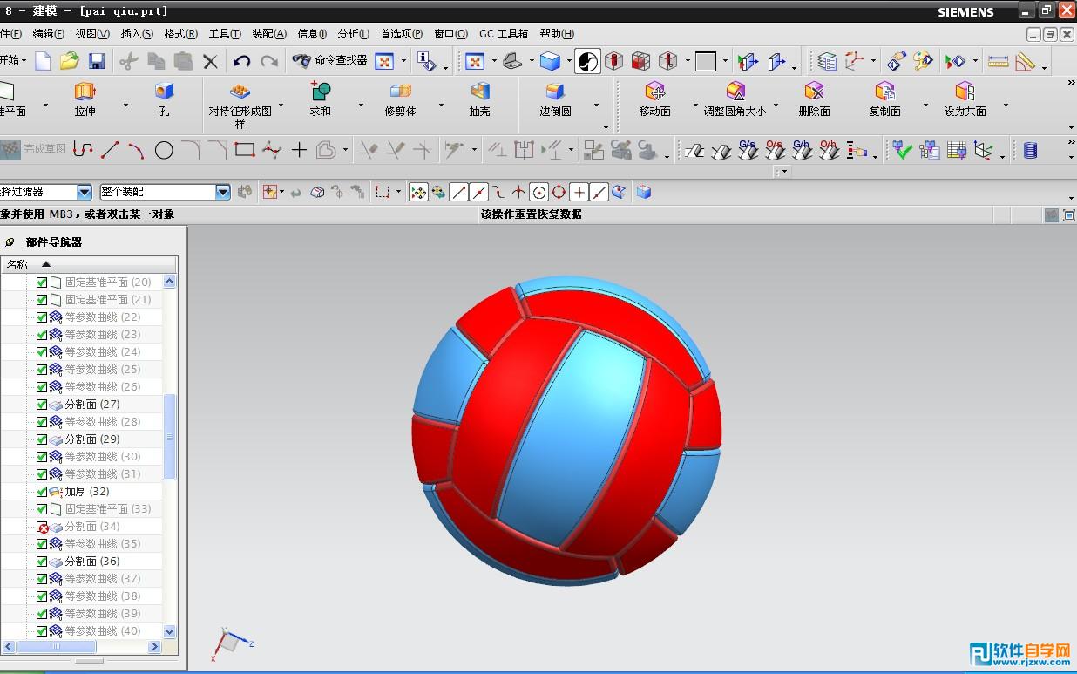Click the 命令查找器 button

330,61
